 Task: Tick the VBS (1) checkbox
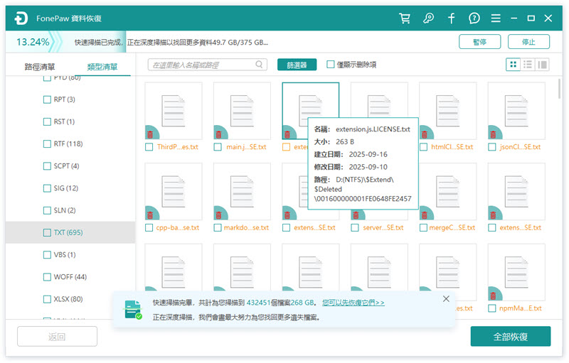(x=47, y=255)
